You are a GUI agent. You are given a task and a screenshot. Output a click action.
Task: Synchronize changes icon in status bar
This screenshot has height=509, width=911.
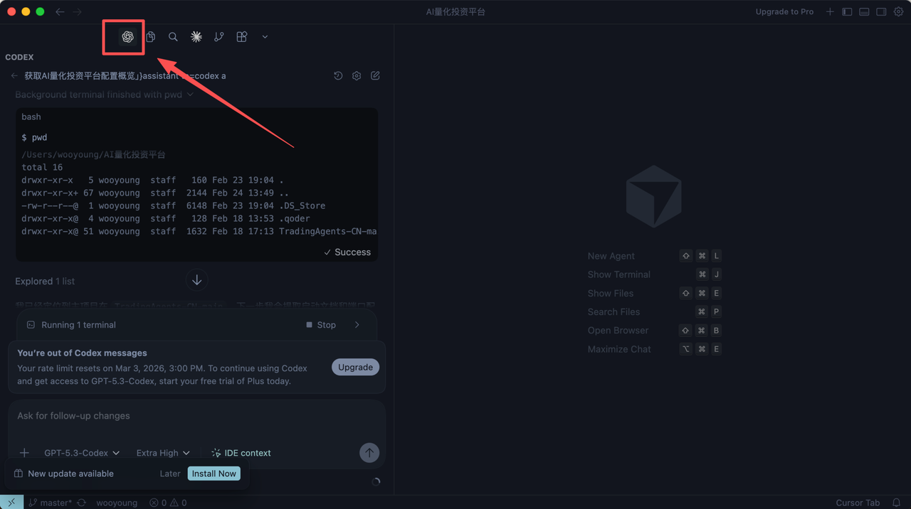point(82,503)
